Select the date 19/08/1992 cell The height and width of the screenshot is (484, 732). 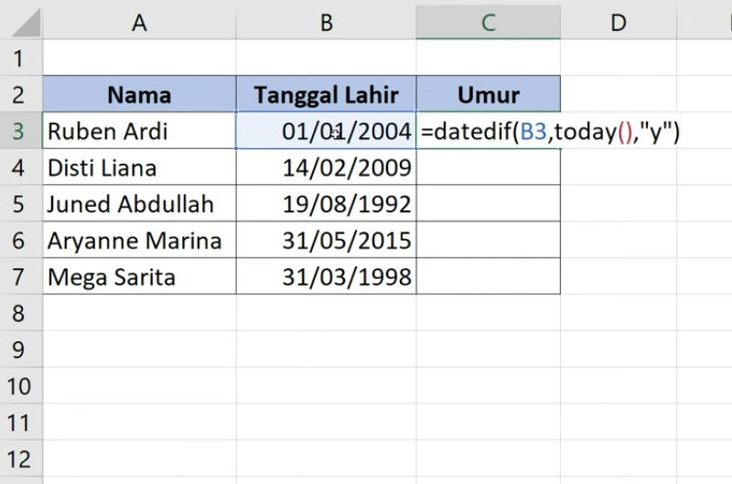click(x=326, y=204)
